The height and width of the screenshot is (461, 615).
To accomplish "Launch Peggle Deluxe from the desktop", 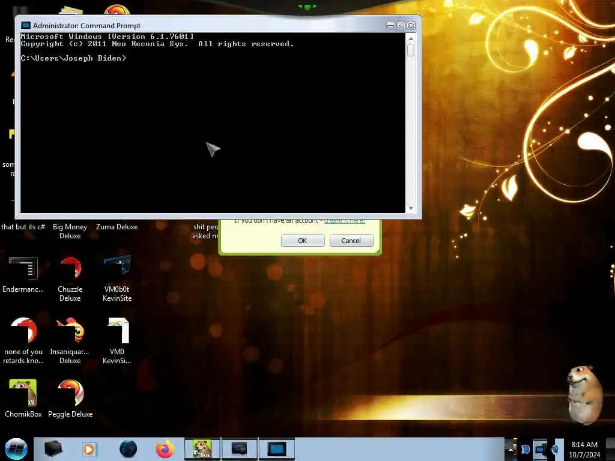I will 70,399.
